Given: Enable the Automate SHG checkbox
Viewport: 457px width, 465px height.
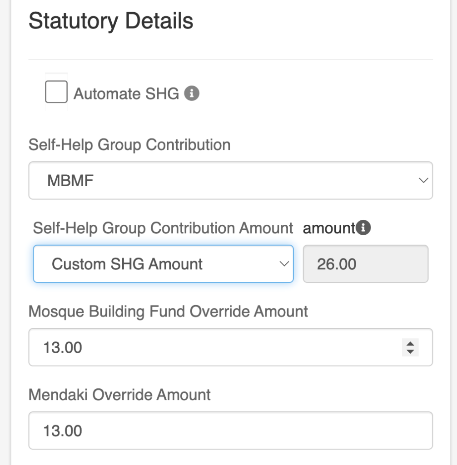Looking at the screenshot, I should click(x=56, y=92).
